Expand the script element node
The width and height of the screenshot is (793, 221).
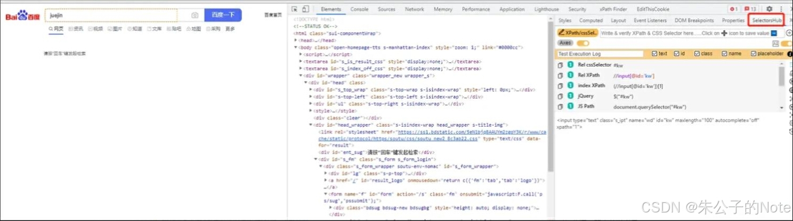301,54
